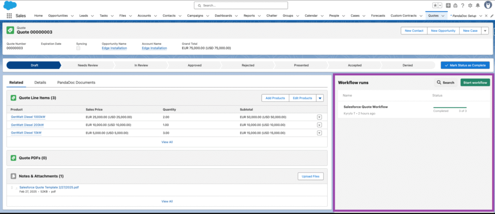This screenshot has width=495, height=214.
Task: Switch to the Details tab
Action: pos(40,83)
